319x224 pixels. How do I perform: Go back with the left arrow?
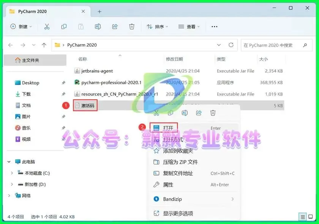(11, 45)
